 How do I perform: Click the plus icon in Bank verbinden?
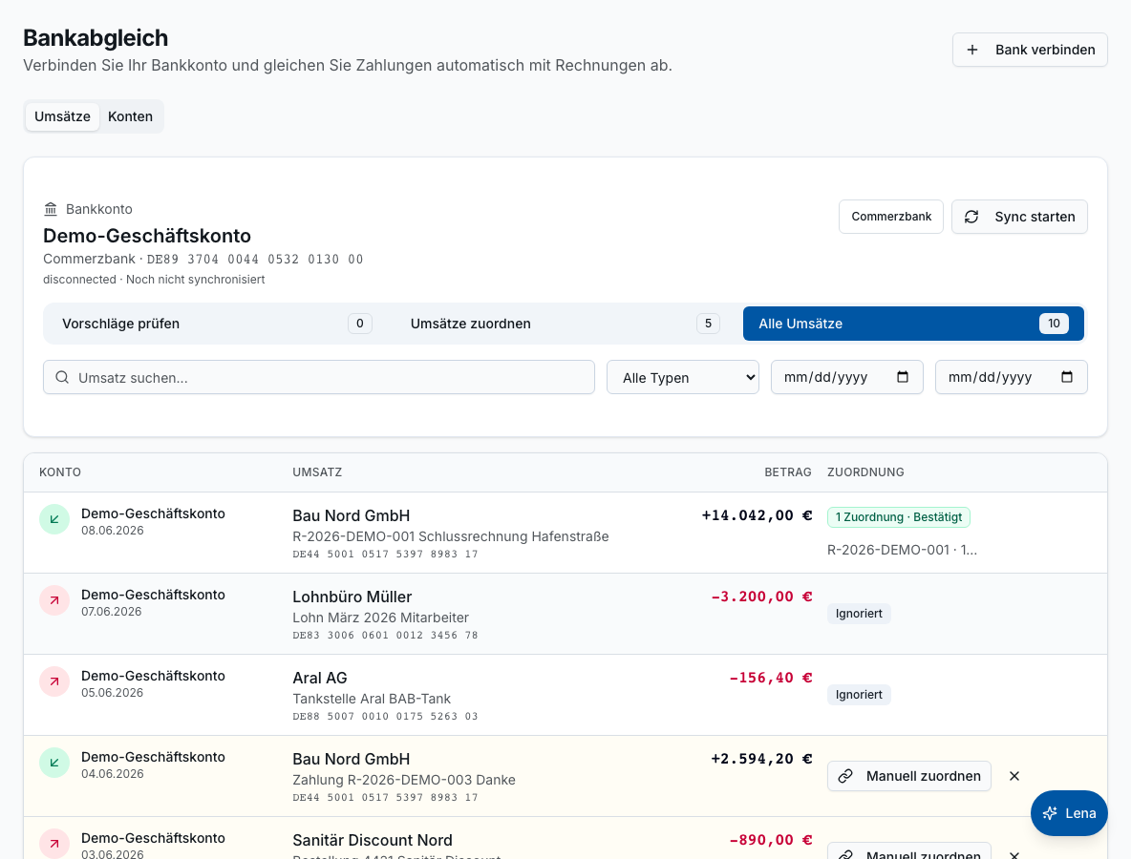(972, 50)
